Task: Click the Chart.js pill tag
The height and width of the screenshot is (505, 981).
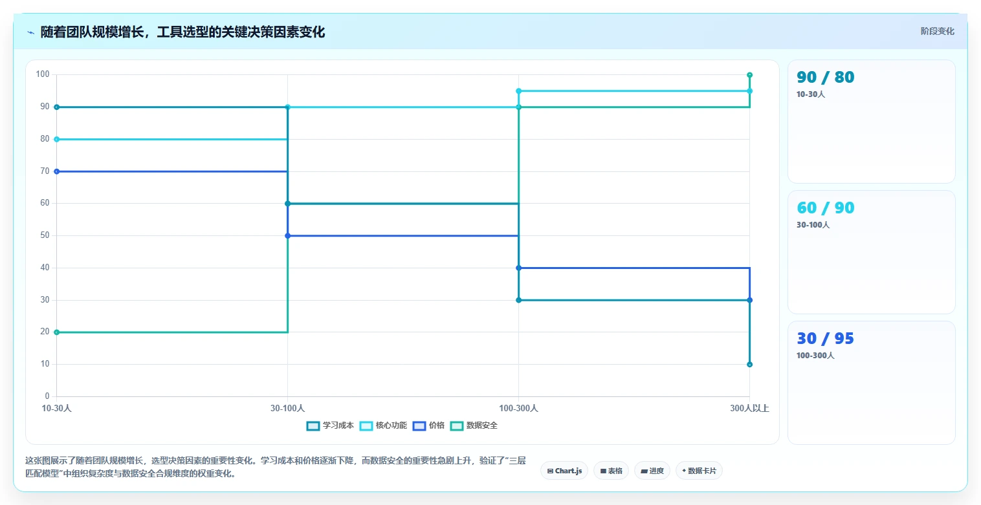Action: [x=564, y=471]
